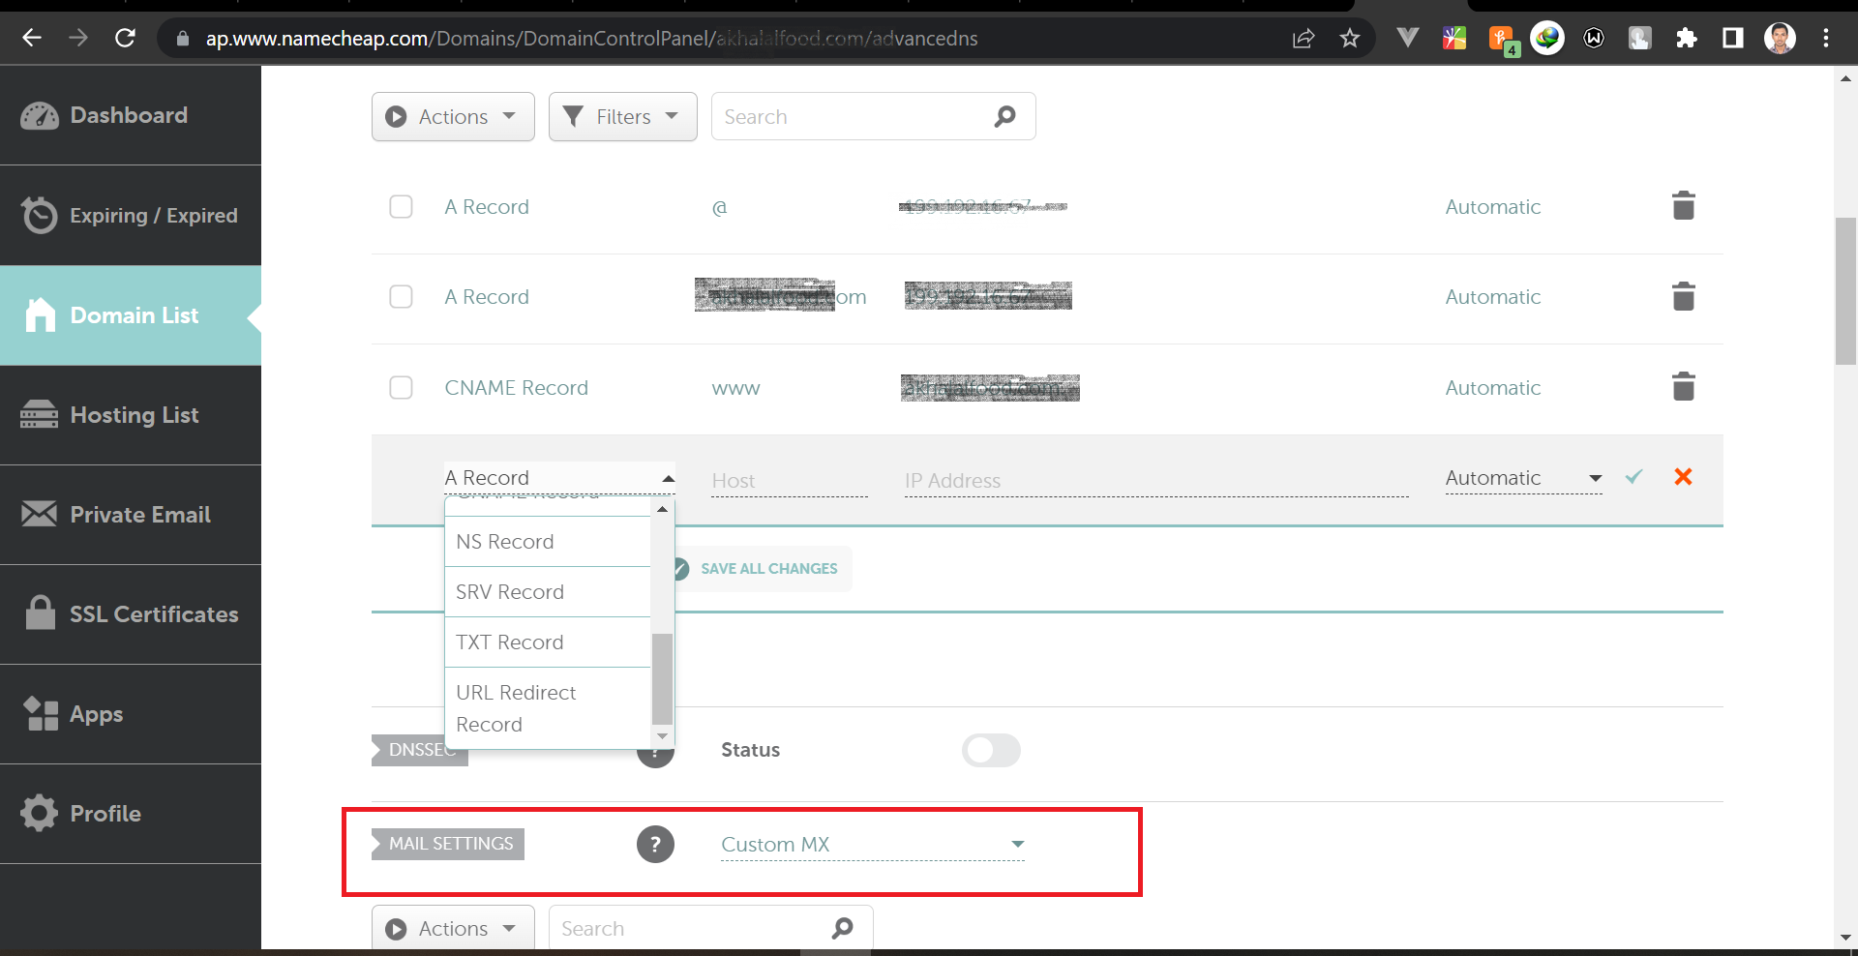Click the Save All Changes button
1858x956 pixels.
point(759,569)
